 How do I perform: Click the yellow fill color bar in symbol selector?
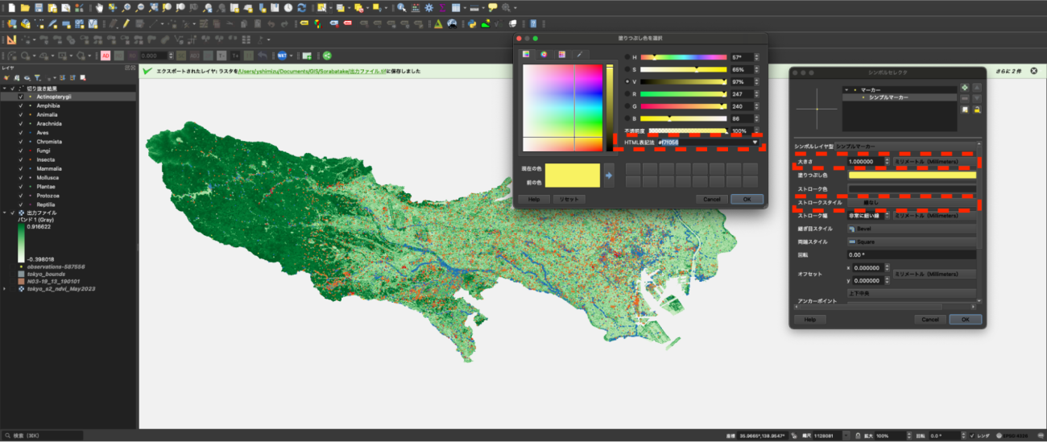(911, 175)
